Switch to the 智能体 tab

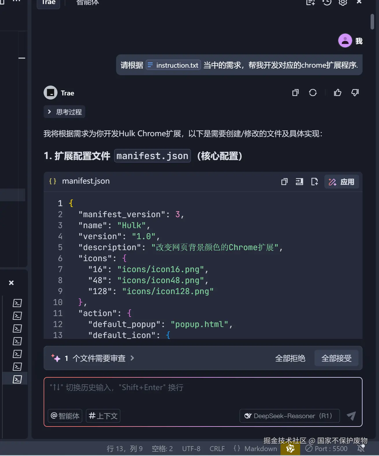click(88, 3)
